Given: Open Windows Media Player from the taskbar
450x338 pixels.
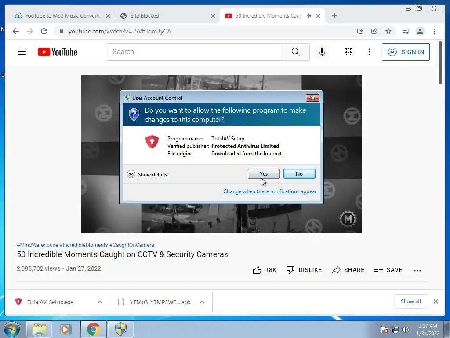Looking at the screenshot, I should [66, 329].
